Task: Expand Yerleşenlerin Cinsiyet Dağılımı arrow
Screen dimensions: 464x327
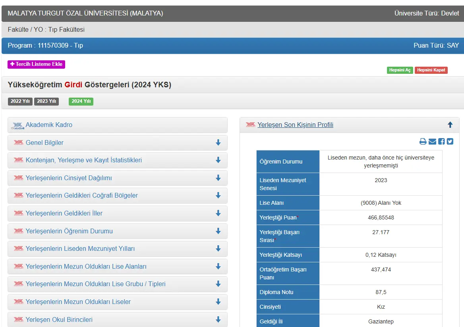Action: tap(218, 178)
